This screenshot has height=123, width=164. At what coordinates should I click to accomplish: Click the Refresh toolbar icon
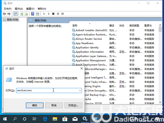[22, 14]
